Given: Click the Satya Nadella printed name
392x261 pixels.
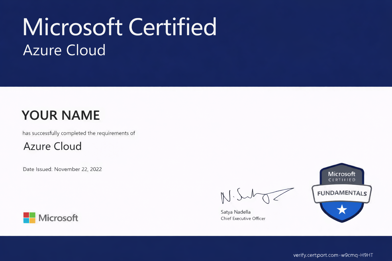Looking at the screenshot, I should pos(236,212).
